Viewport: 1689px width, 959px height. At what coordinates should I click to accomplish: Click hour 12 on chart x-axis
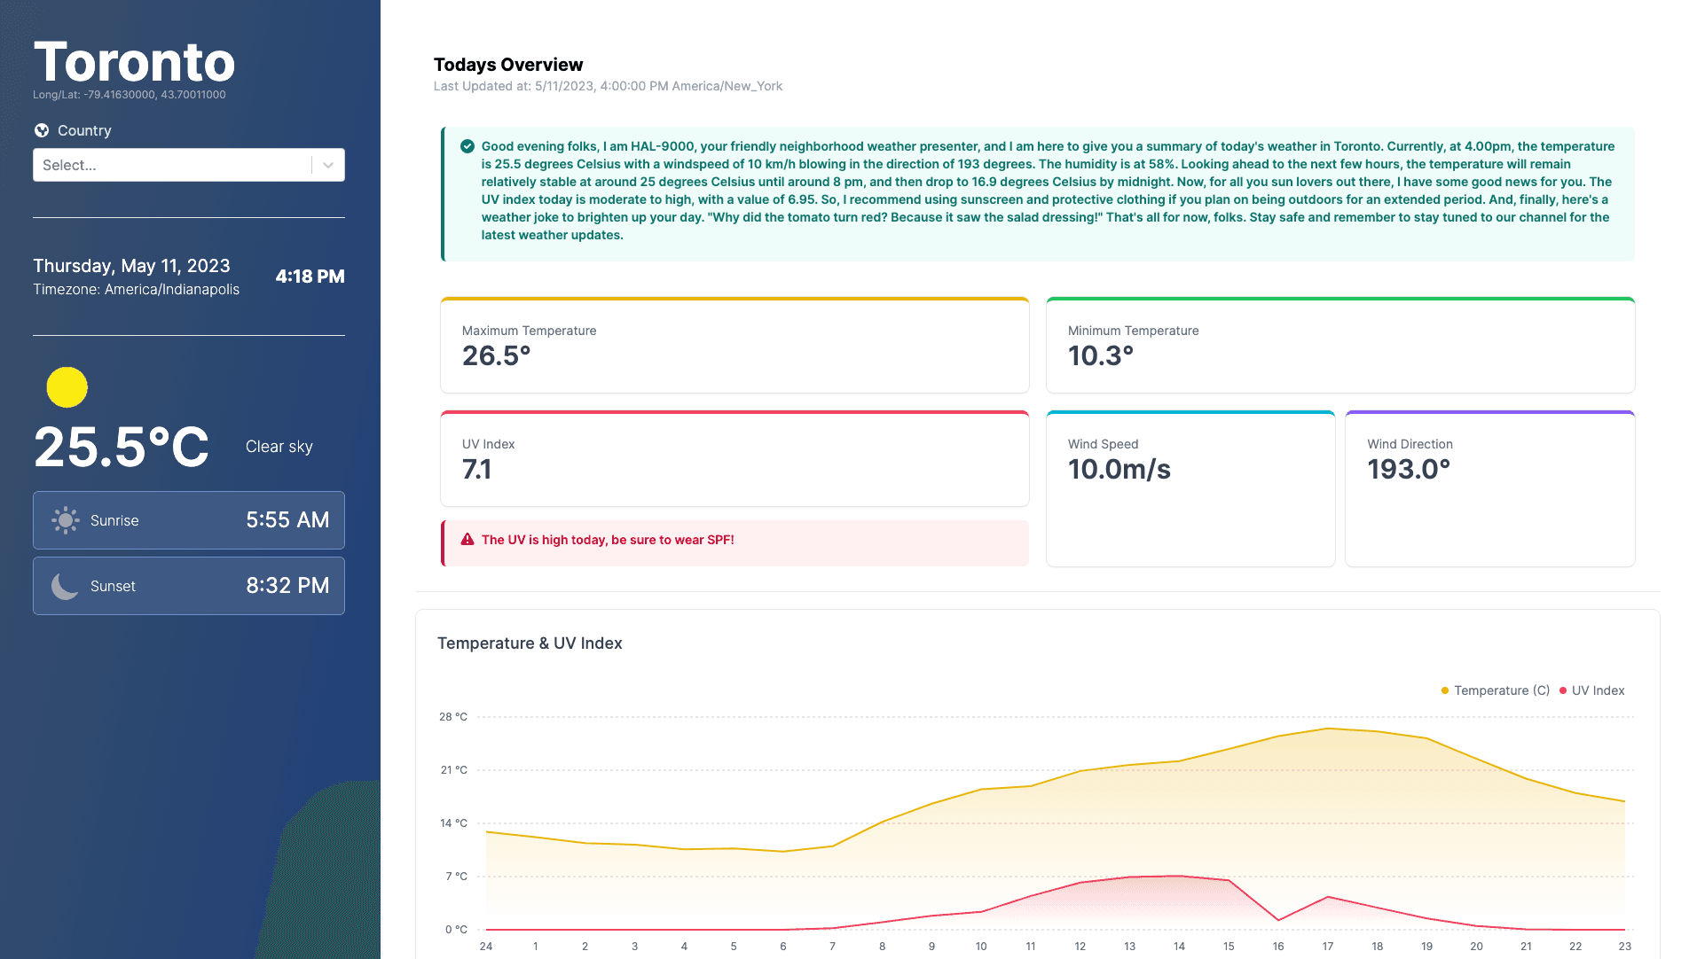point(1080,946)
